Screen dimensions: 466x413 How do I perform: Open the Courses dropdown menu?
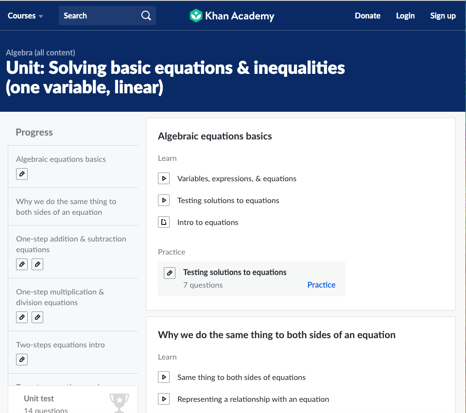coord(25,16)
